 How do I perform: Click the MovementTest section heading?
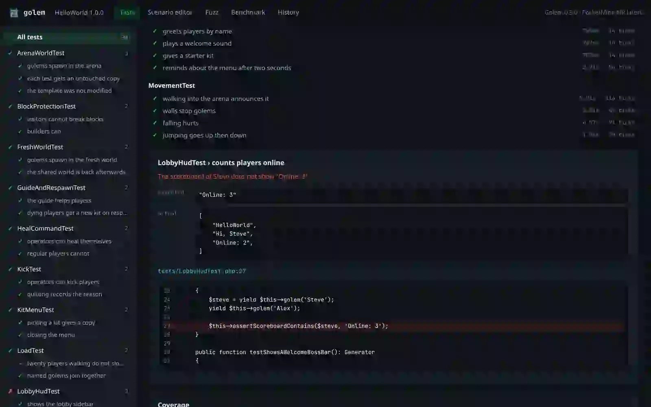point(172,85)
